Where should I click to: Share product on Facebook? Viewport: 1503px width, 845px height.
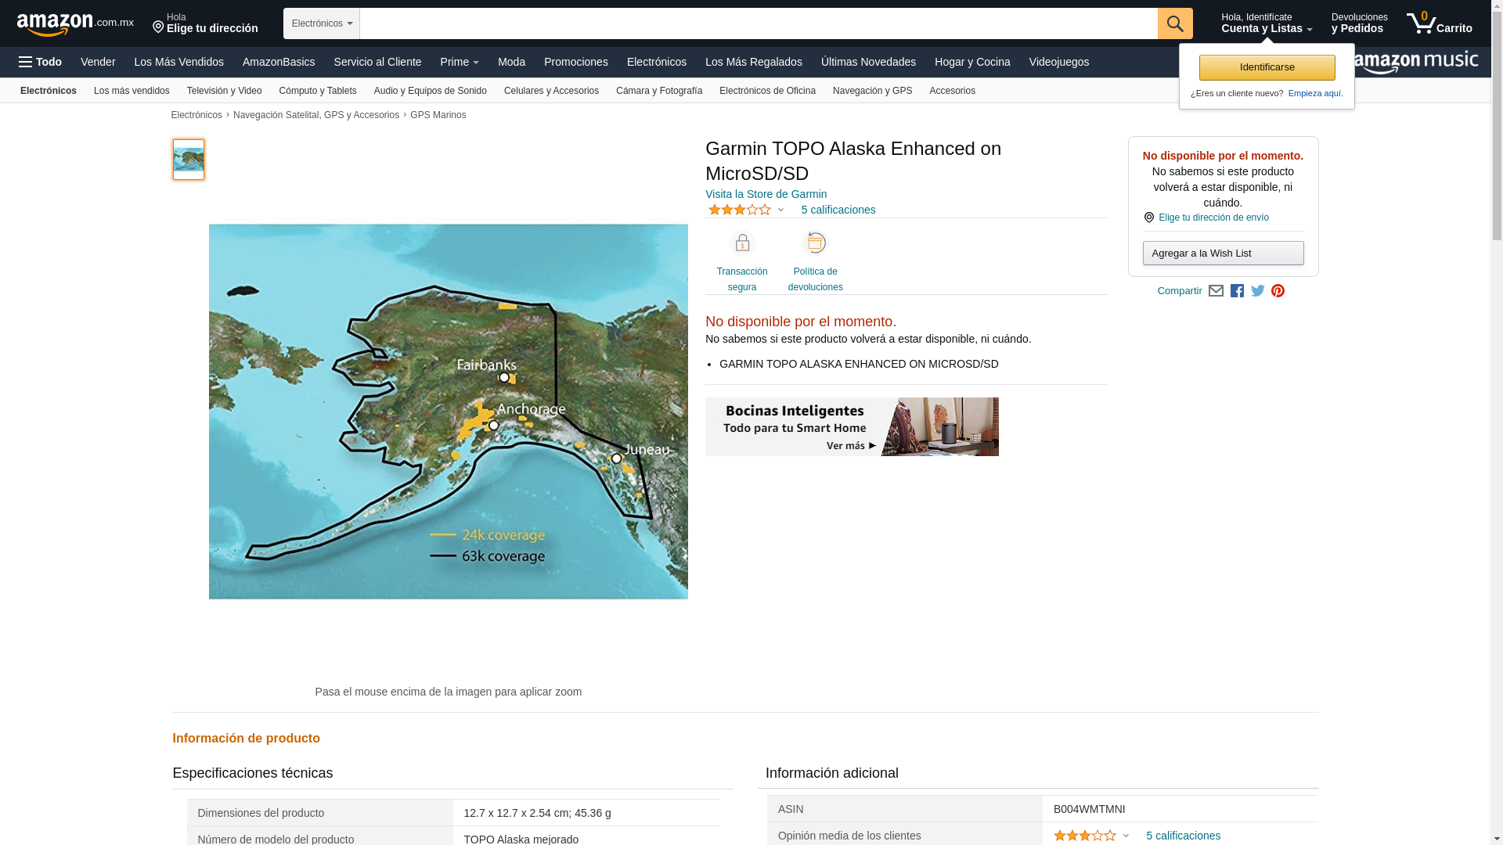1237,291
